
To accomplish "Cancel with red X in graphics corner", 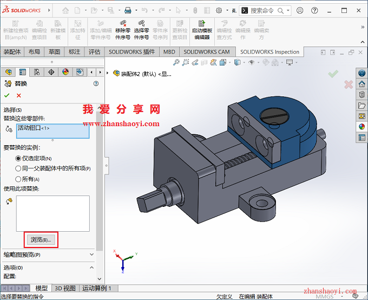I will [x=349, y=84].
